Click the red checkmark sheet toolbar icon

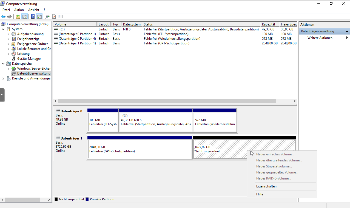coord(54,16)
